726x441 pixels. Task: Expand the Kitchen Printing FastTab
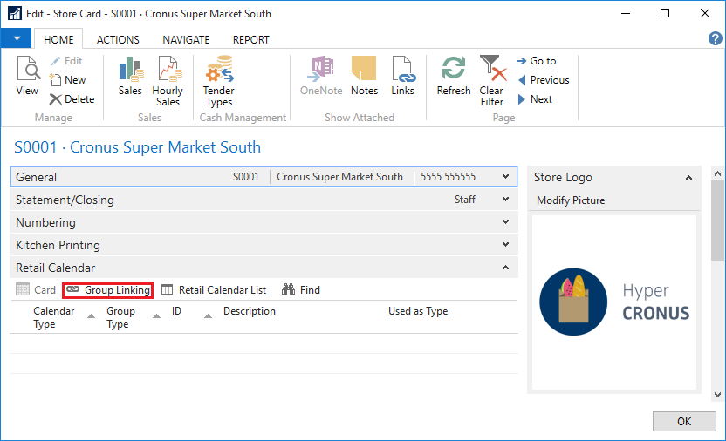click(x=505, y=245)
